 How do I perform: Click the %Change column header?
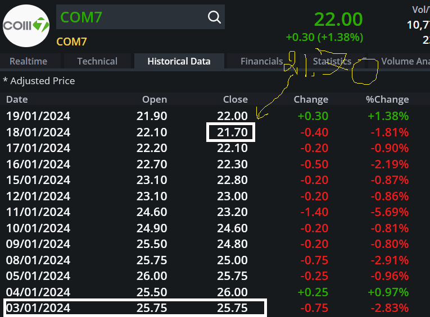click(387, 99)
